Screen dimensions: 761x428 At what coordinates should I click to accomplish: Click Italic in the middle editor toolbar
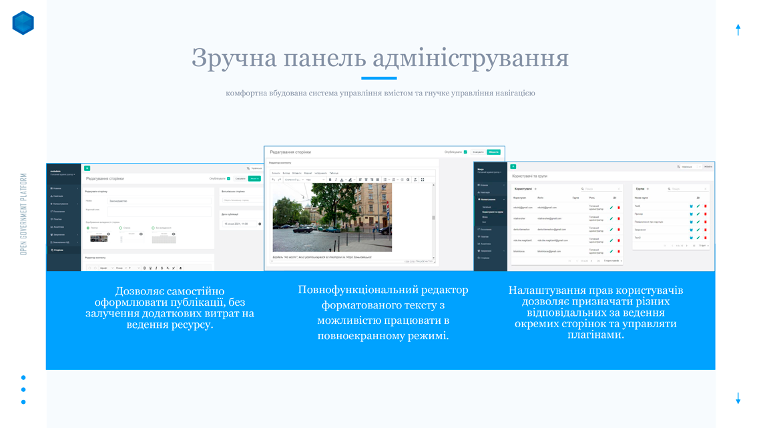(336, 180)
